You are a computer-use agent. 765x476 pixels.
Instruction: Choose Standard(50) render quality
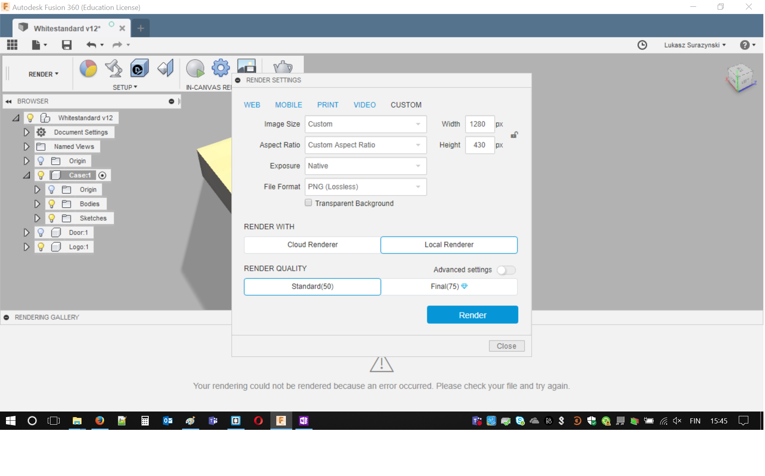click(x=313, y=287)
